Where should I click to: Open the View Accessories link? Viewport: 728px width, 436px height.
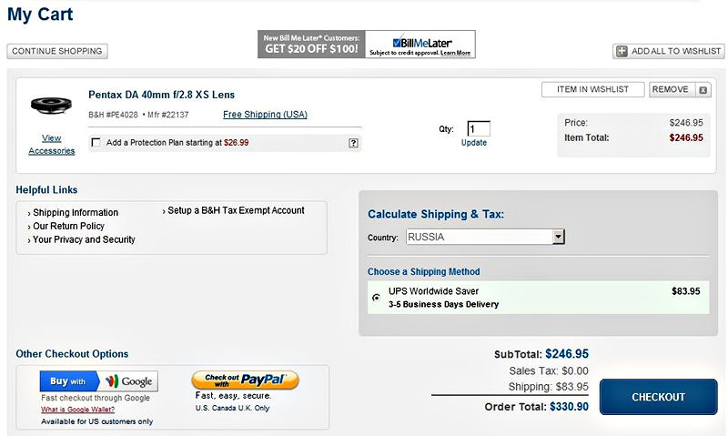coord(52,145)
